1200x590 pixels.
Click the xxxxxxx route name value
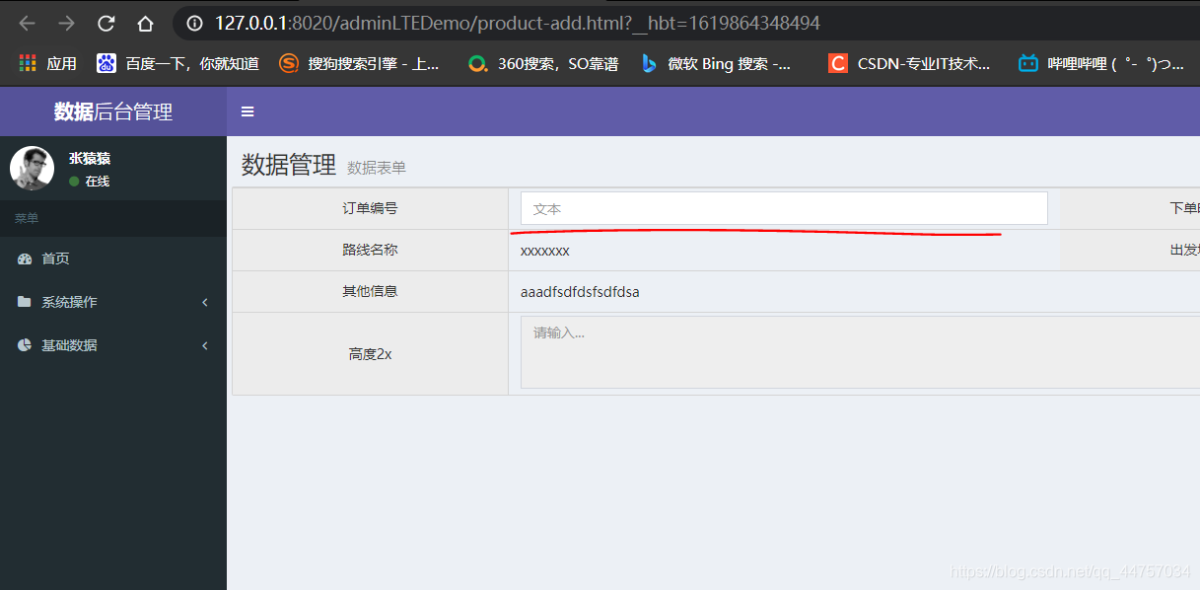(x=545, y=251)
